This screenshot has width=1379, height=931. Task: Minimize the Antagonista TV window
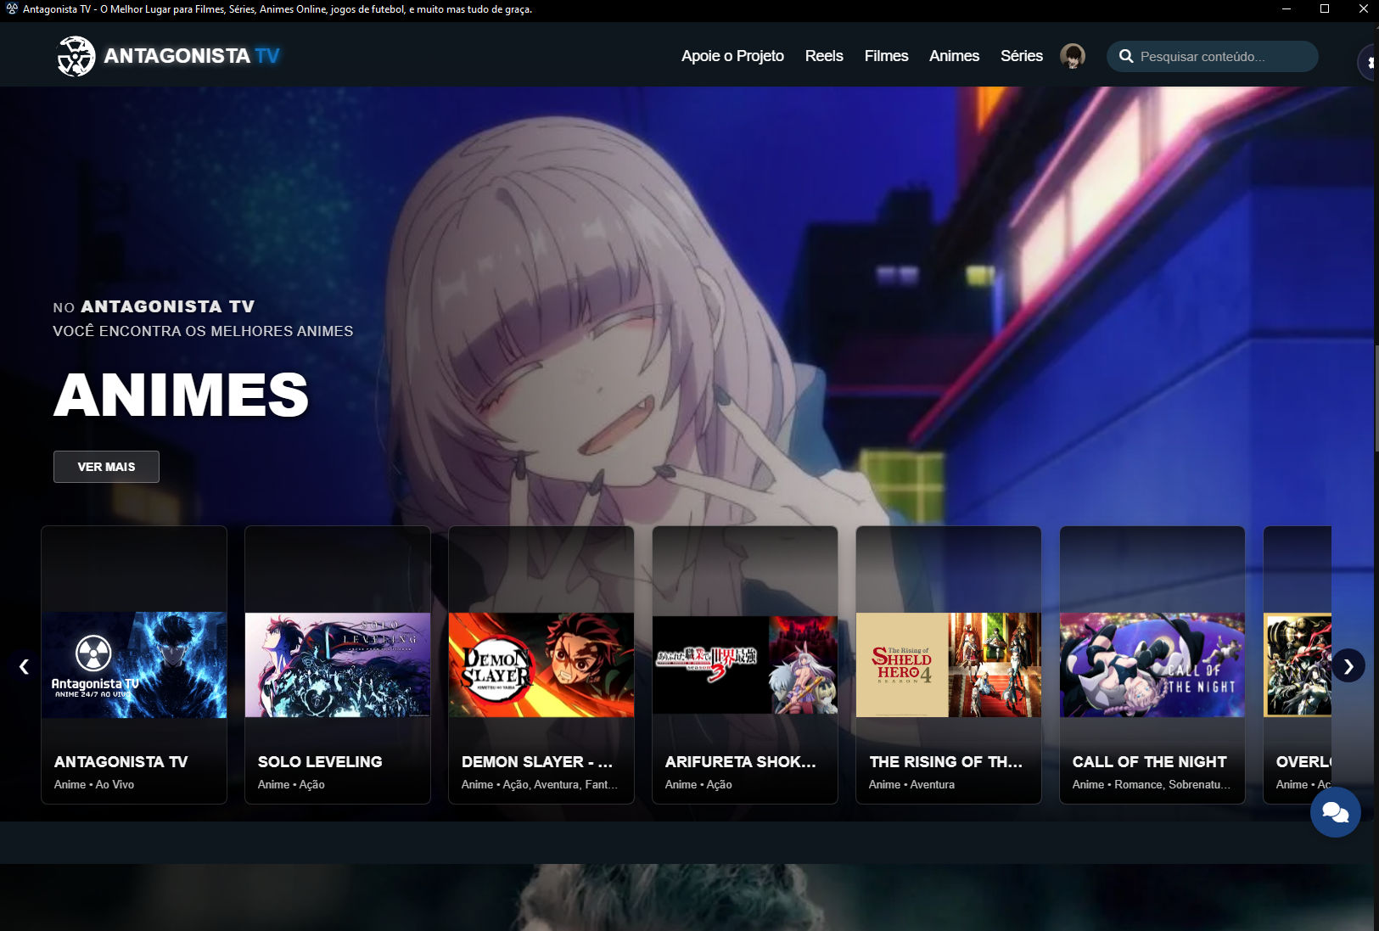pos(1287,9)
